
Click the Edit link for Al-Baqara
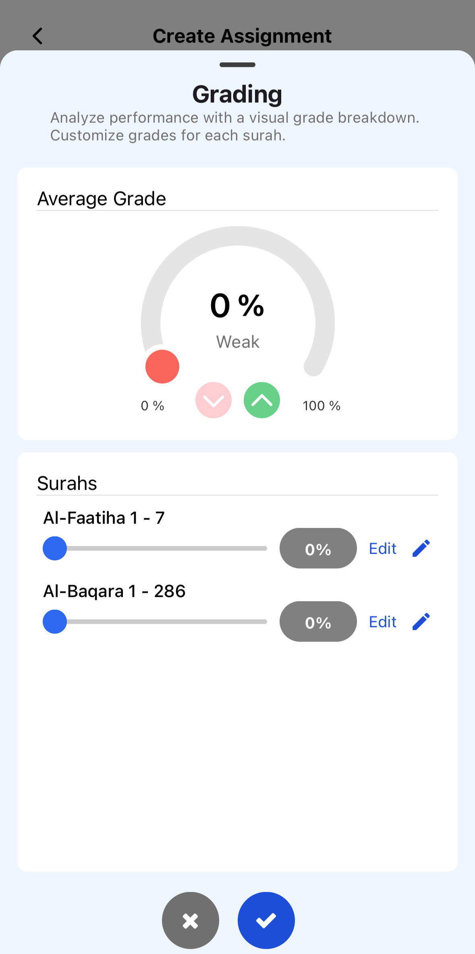(x=383, y=622)
